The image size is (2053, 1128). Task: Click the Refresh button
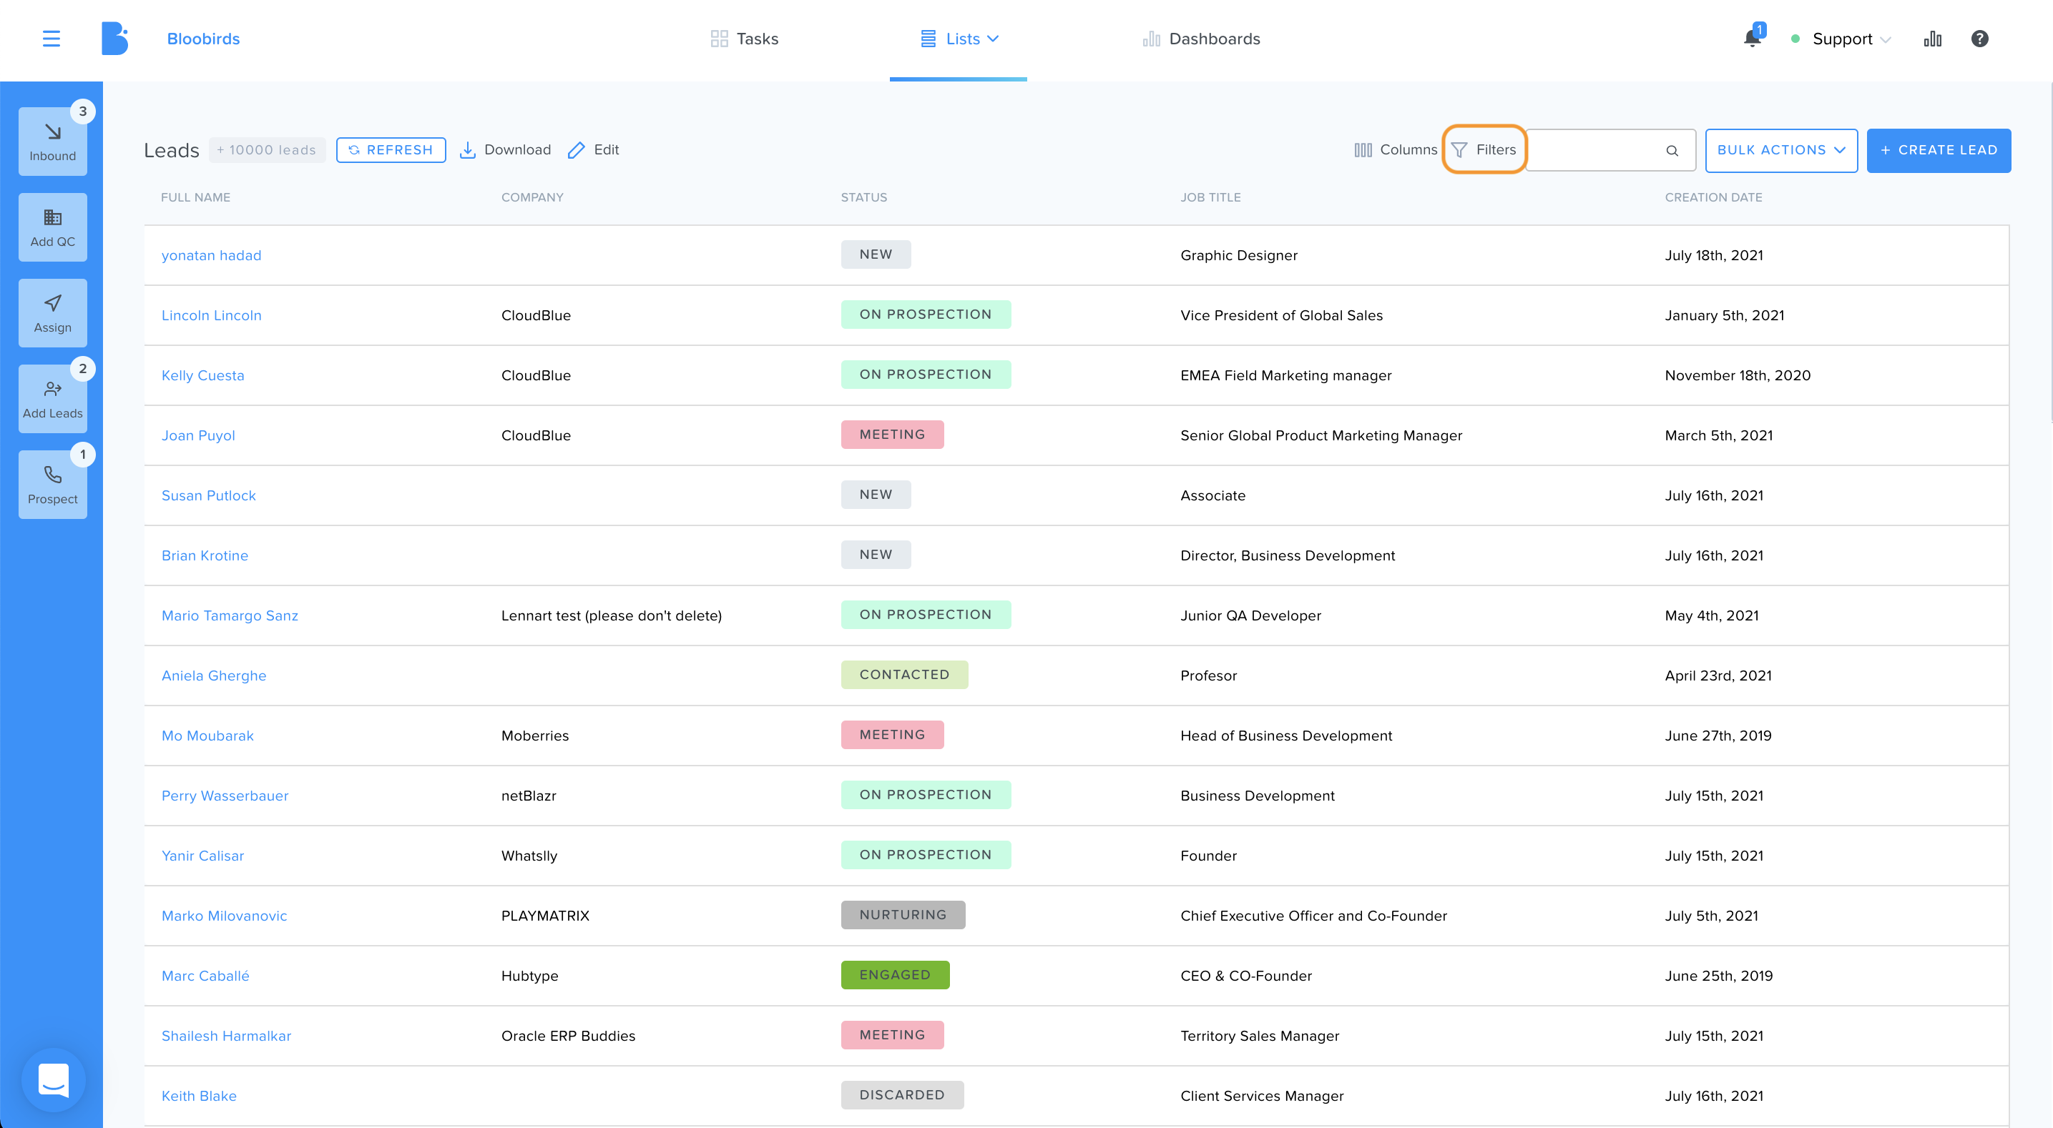click(x=391, y=150)
